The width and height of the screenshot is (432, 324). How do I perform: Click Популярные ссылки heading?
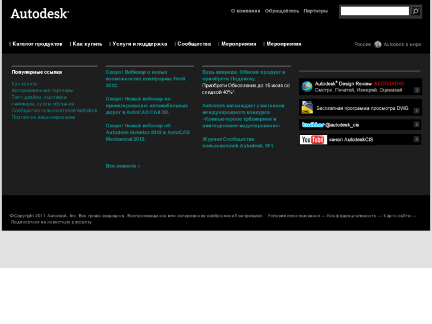tap(37, 72)
